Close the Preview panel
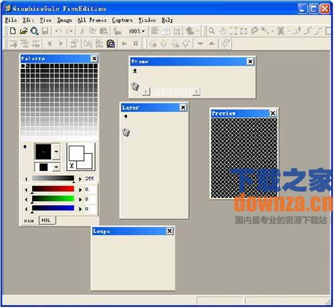The height and width of the screenshot is (308, 334). pos(273,113)
